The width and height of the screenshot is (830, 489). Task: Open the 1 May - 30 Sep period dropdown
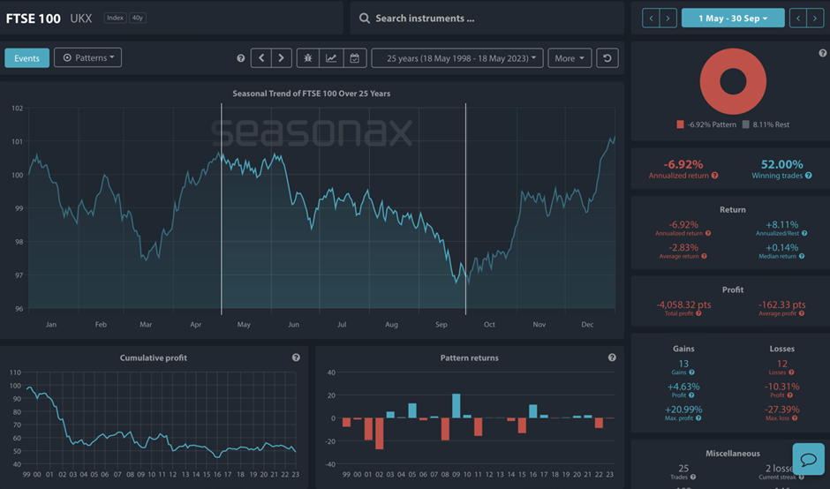(x=733, y=18)
